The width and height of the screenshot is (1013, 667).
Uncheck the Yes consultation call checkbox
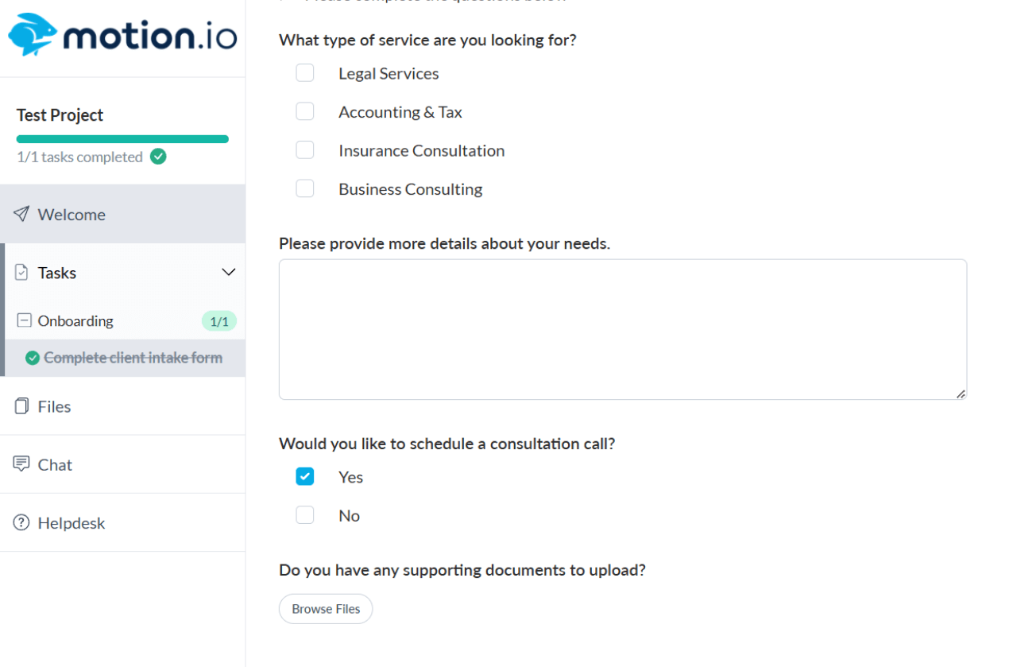point(305,476)
